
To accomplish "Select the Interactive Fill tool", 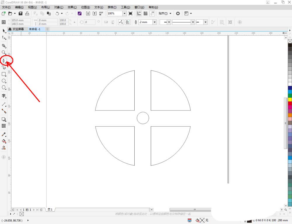I will click(x=4, y=141).
